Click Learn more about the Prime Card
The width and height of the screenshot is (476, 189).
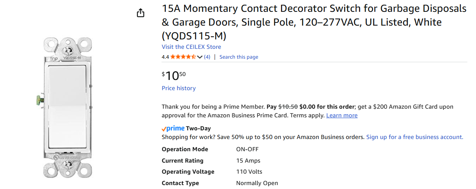[342, 115]
